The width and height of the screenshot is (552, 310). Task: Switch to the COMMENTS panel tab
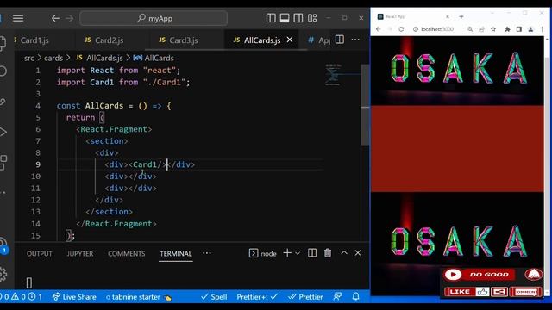127,254
